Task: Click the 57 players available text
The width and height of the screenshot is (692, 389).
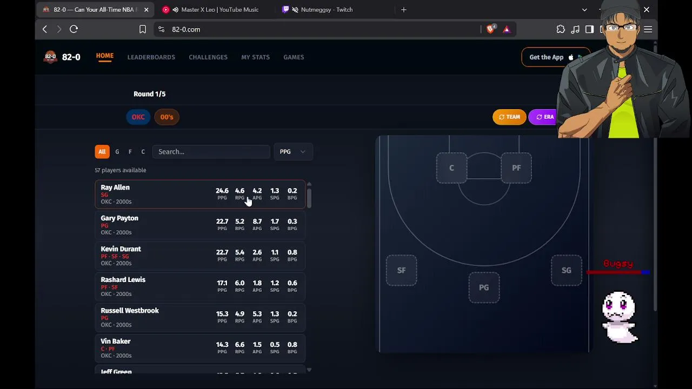Action: 121,170
